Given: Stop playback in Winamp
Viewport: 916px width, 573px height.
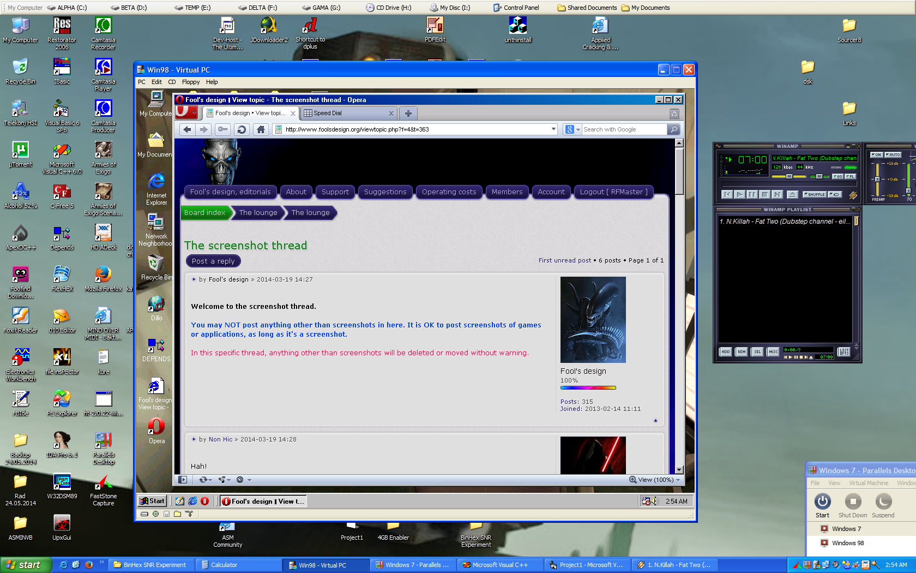Looking at the screenshot, I should (x=765, y=194).
